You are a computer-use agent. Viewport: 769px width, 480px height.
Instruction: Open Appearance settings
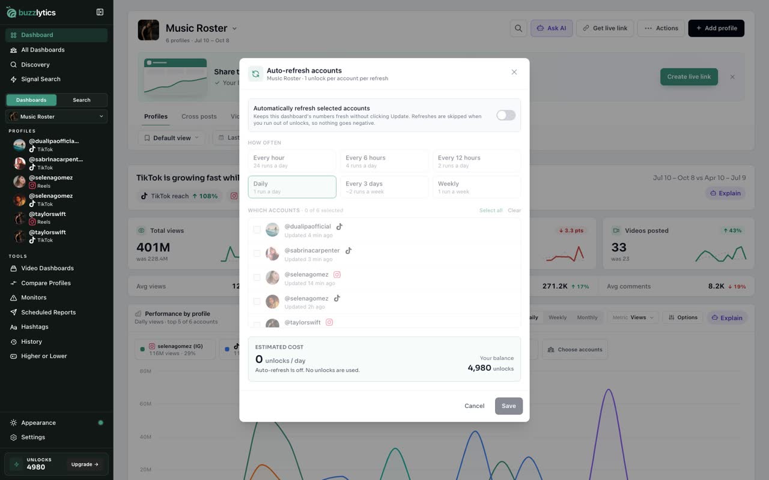[56, 423]
